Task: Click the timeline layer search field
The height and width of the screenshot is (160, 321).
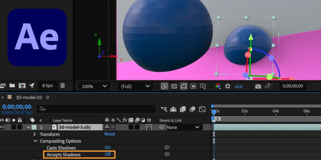Action: tap(97, 109)
